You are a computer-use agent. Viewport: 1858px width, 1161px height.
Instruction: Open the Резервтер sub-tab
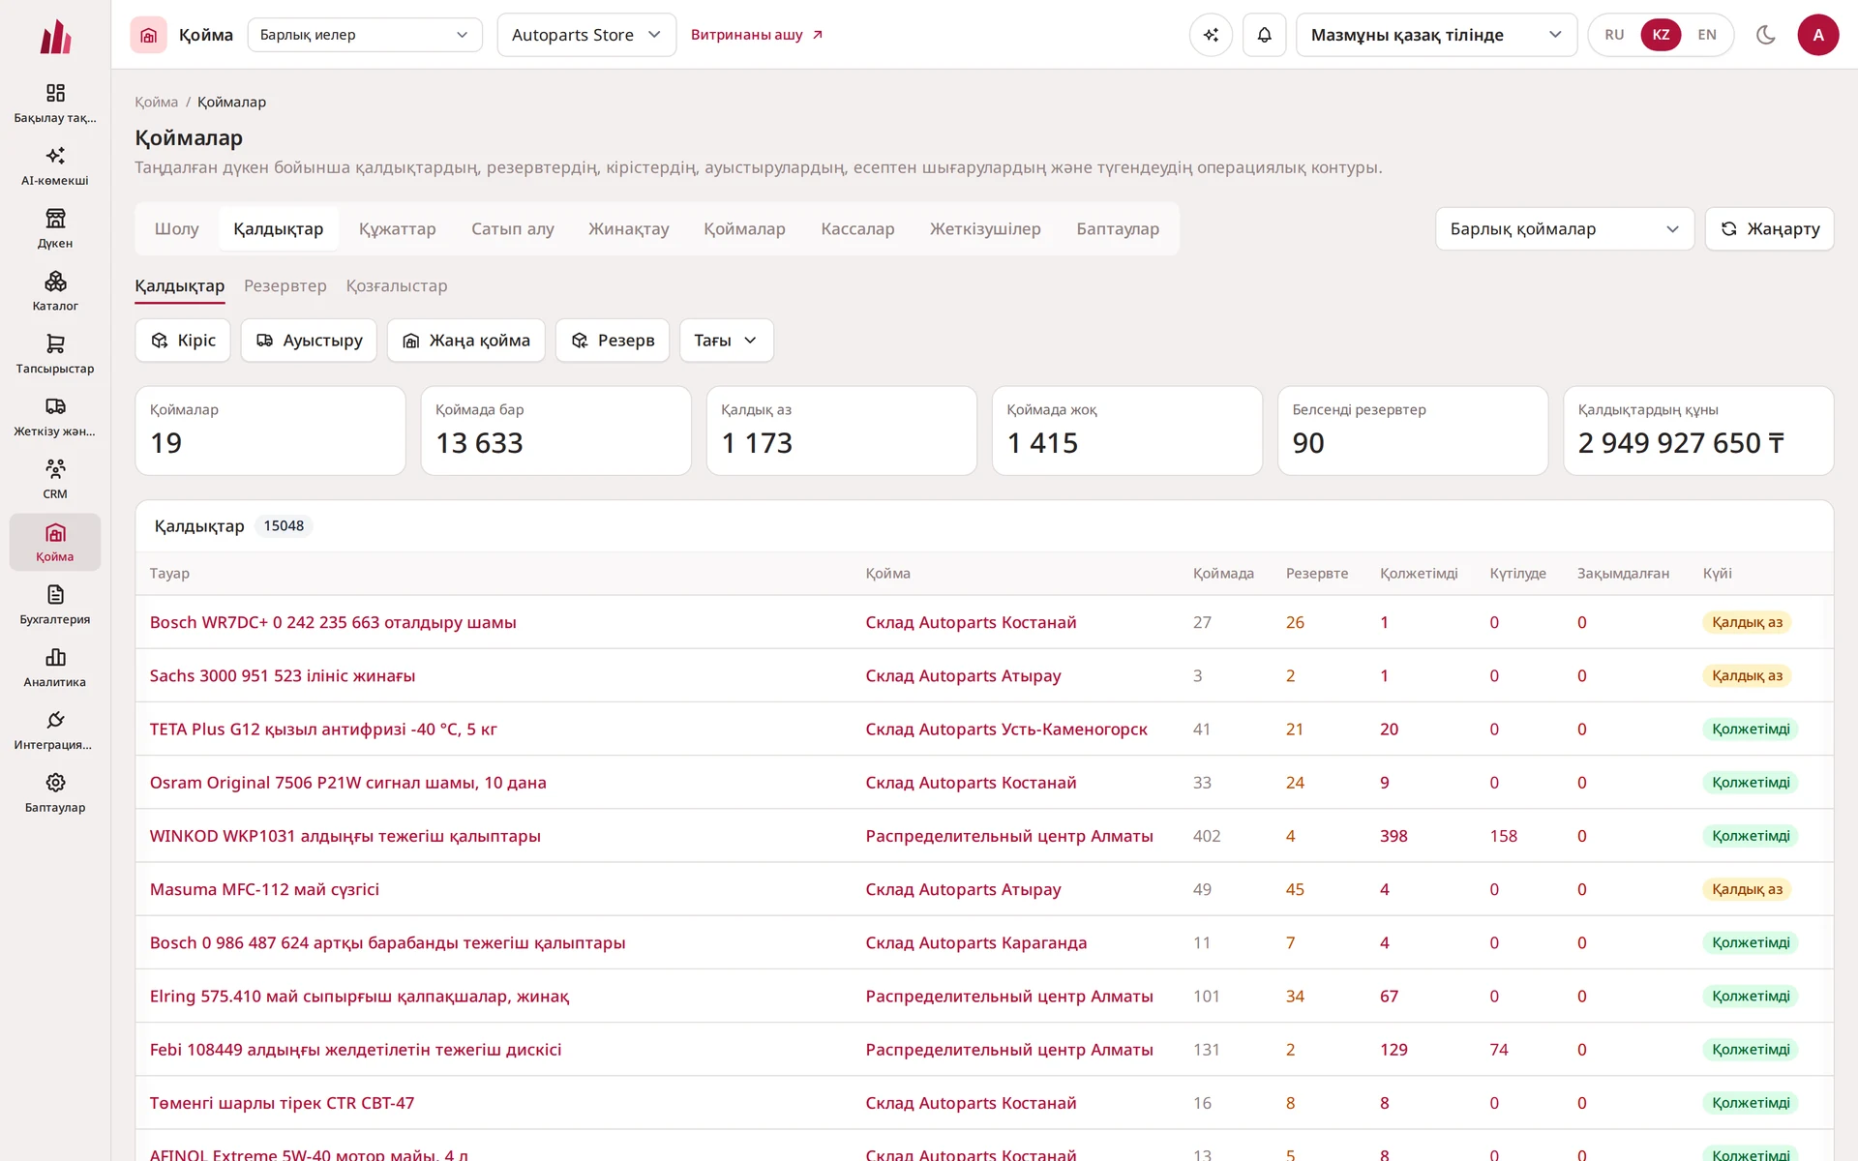285,286
